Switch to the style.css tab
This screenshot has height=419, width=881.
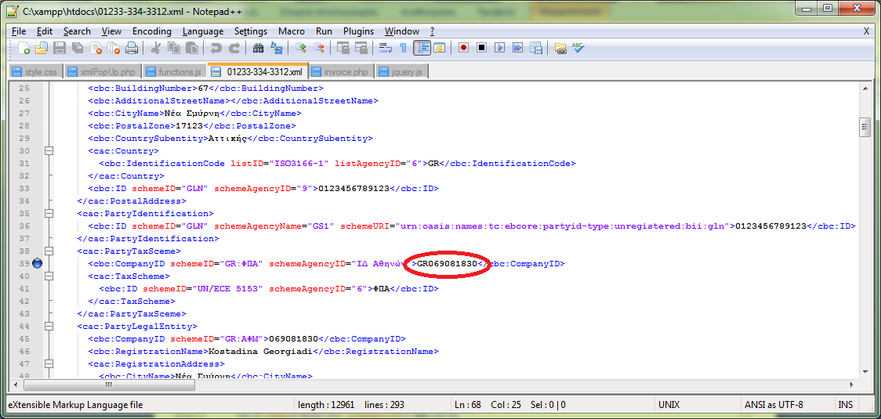pos(37,72)
